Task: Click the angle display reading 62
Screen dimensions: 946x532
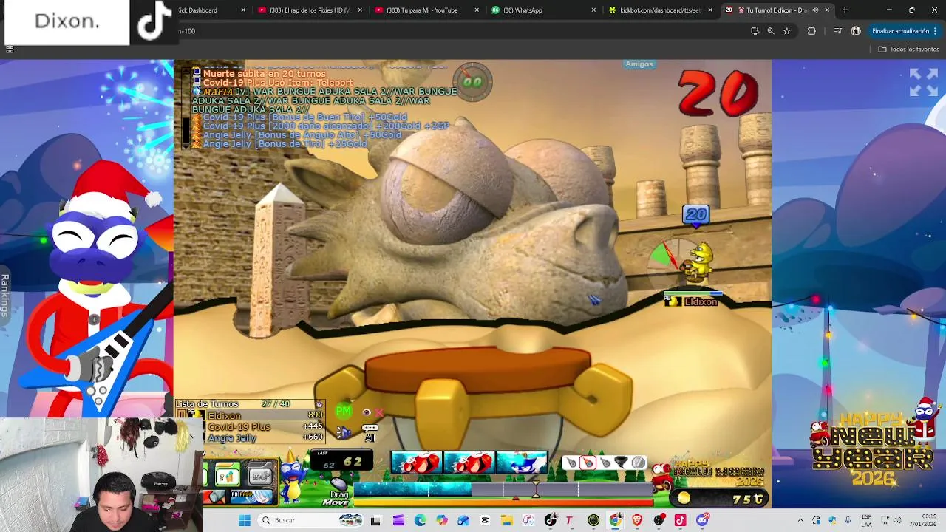Action: (x=353, y=463)
